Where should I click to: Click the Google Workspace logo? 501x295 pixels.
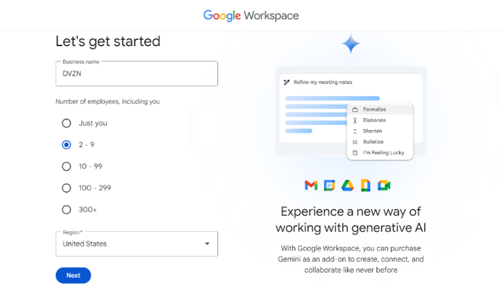coord(251,15)
